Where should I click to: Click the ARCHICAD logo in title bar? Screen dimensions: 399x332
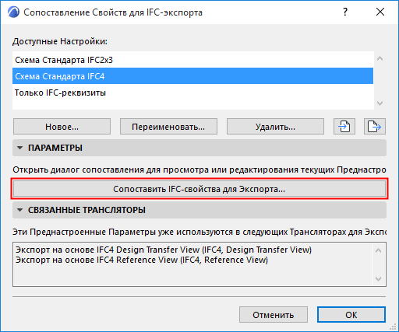pyautogui.click(x=13, y=12)
